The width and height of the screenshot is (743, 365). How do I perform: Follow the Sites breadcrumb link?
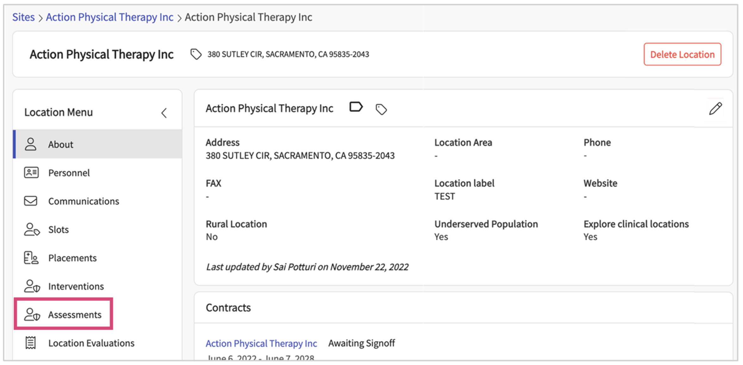23,17
